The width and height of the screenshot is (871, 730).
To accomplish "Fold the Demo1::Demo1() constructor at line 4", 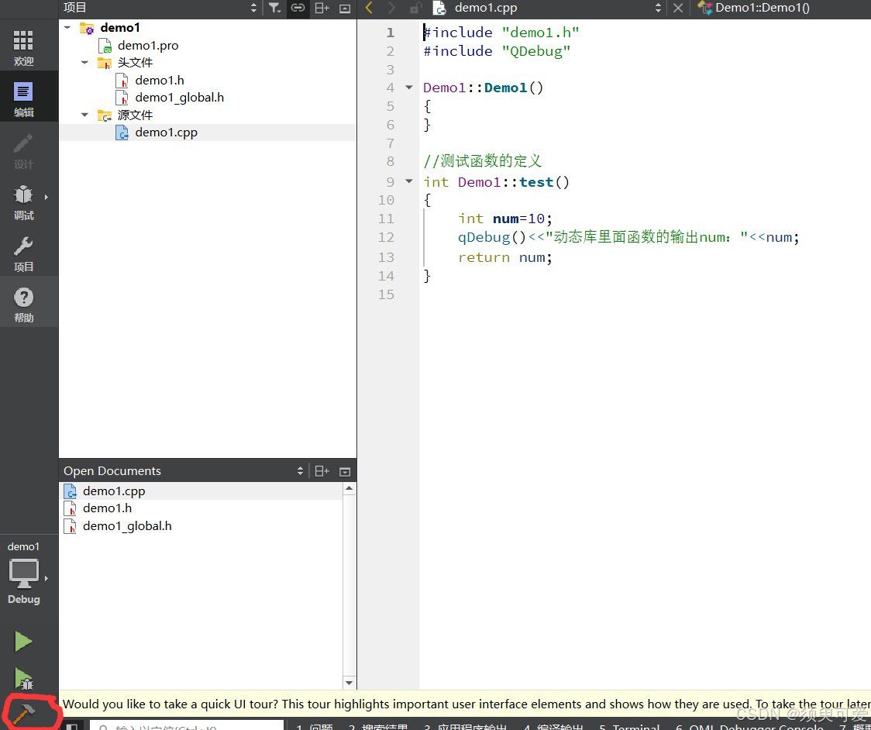I will pos(409,88).
